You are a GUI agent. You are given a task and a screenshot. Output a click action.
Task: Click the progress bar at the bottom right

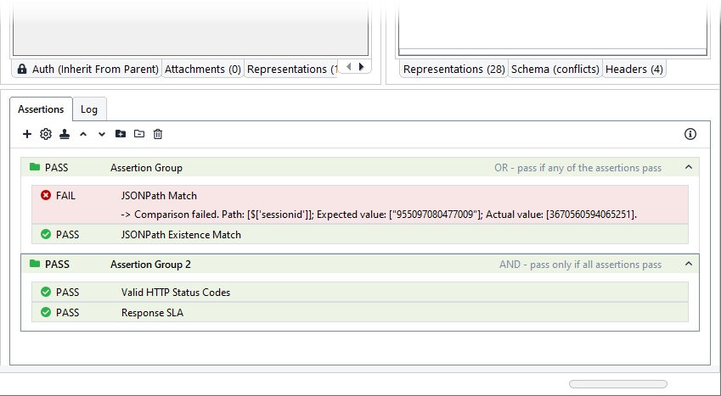click(x=618, y=383)
